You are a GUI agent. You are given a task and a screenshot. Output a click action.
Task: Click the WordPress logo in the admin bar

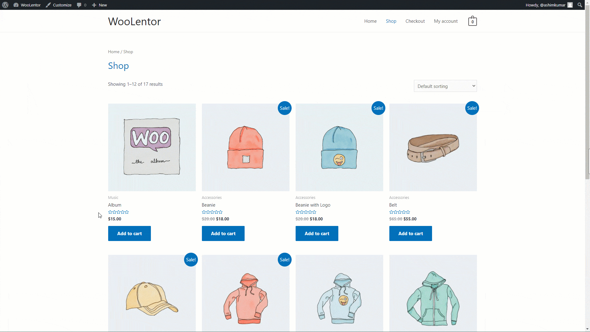5,5
